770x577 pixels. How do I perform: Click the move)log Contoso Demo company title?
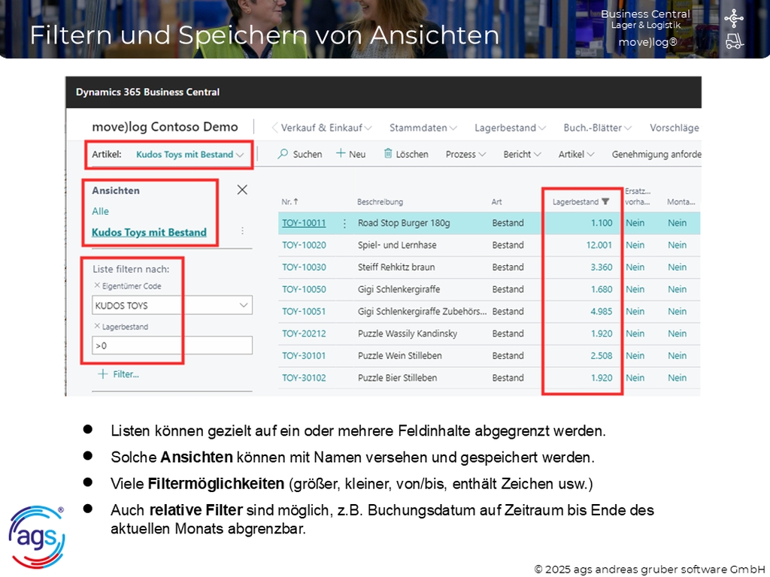click(165, 127)
